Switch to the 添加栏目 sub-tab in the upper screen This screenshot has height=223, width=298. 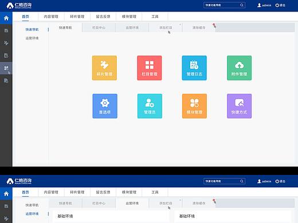166,27
